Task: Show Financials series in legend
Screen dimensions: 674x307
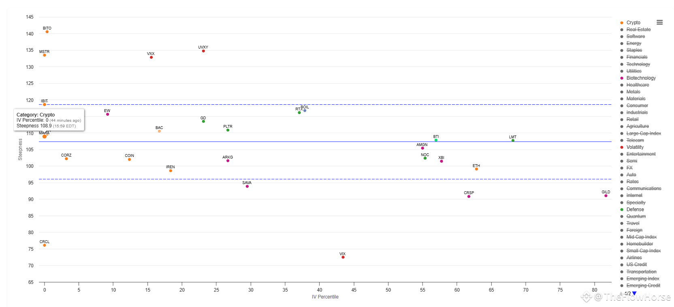Action: pos(637,57)
